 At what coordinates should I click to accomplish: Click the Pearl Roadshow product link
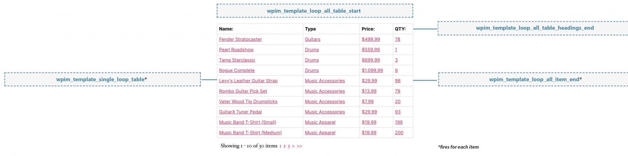[236, 50]
